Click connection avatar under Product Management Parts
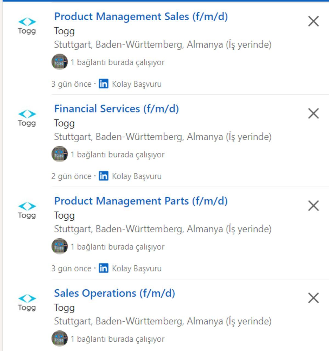329x351 pixels. [x=59, y=246]
